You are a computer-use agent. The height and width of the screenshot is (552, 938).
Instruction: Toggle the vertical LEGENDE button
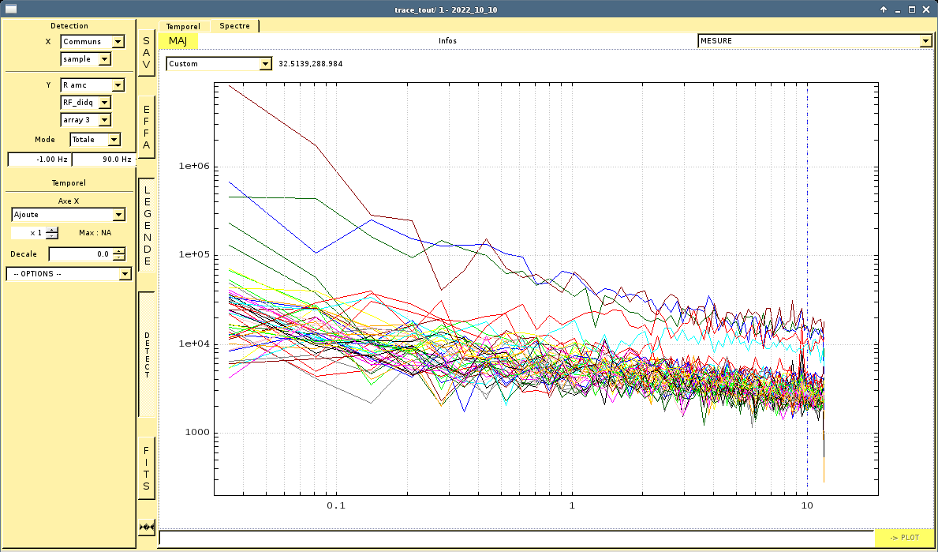point(147,225)
